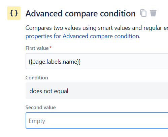Open the Condition dropdown
This screenshot has height=137, width=168.
coord(97,91)
